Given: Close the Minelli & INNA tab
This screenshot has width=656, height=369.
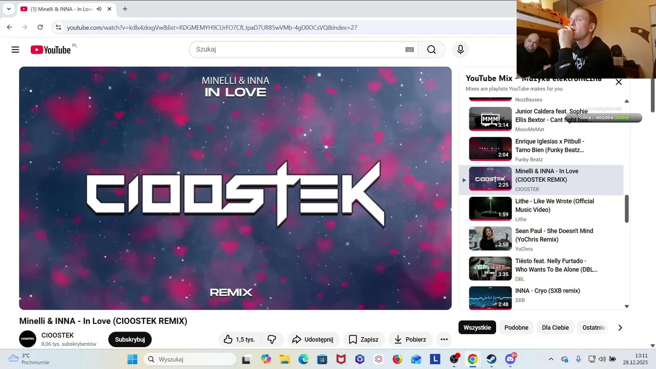Looking at the screenshot, I should coord(109,9).
